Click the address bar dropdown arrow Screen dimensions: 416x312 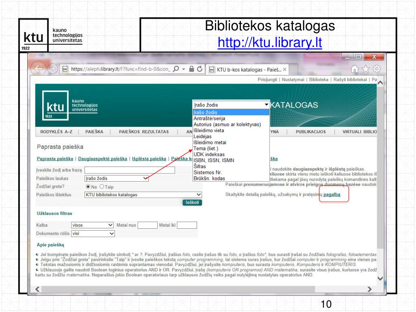click(x=184, y=69)
